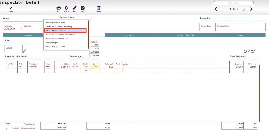Click the Quick Find search field
Viewport: 269px width, 132px height.
[x=234, y=3]
